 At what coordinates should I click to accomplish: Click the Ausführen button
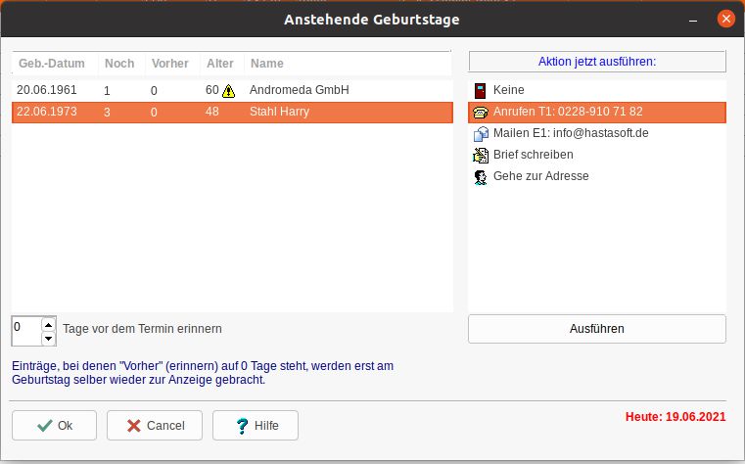pos(597,329)
